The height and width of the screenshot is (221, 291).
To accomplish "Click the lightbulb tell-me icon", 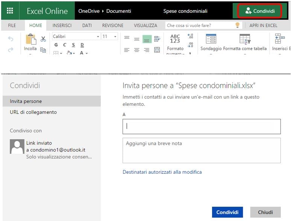I will tap(237, 25).
